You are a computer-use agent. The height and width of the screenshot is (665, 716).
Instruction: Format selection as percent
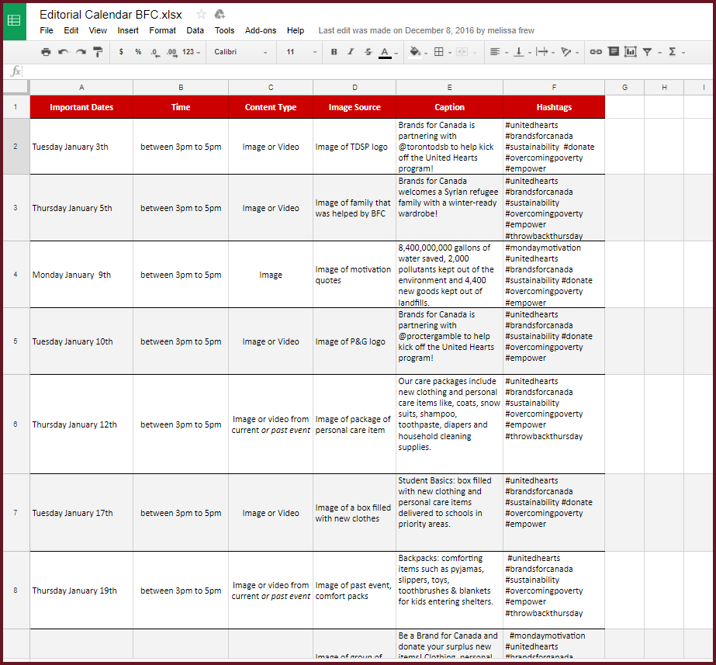(138, 52)
